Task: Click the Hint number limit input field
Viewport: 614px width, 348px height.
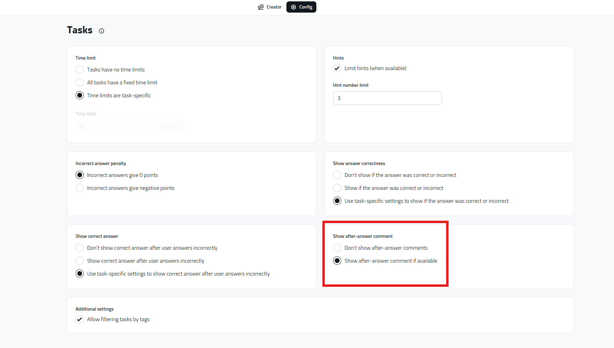Action: pos(387,98)
